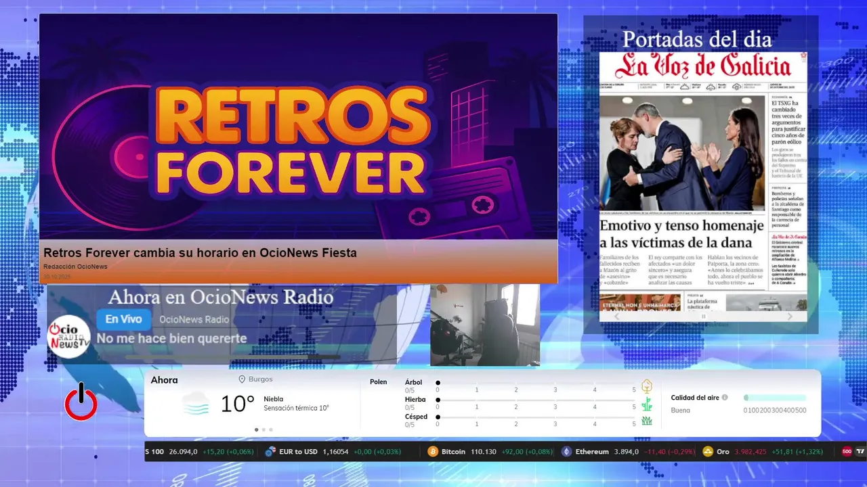The width and height of the screenshot is (867, 487).
Task: Click the Burgos location pin icon
Action: point(242,379)
